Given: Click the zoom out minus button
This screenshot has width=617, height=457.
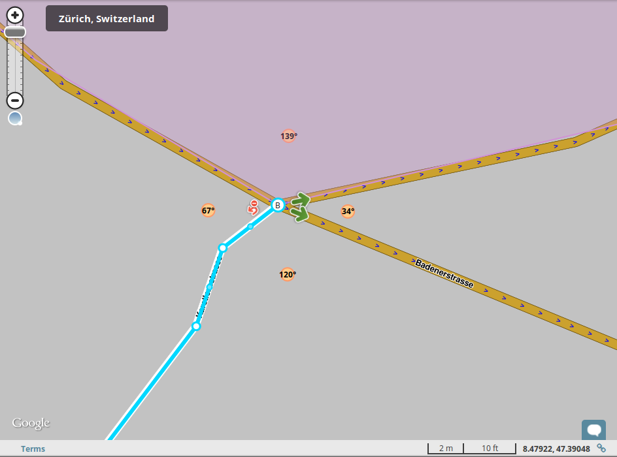Looking at the screenshot, I should coord(15,101).
